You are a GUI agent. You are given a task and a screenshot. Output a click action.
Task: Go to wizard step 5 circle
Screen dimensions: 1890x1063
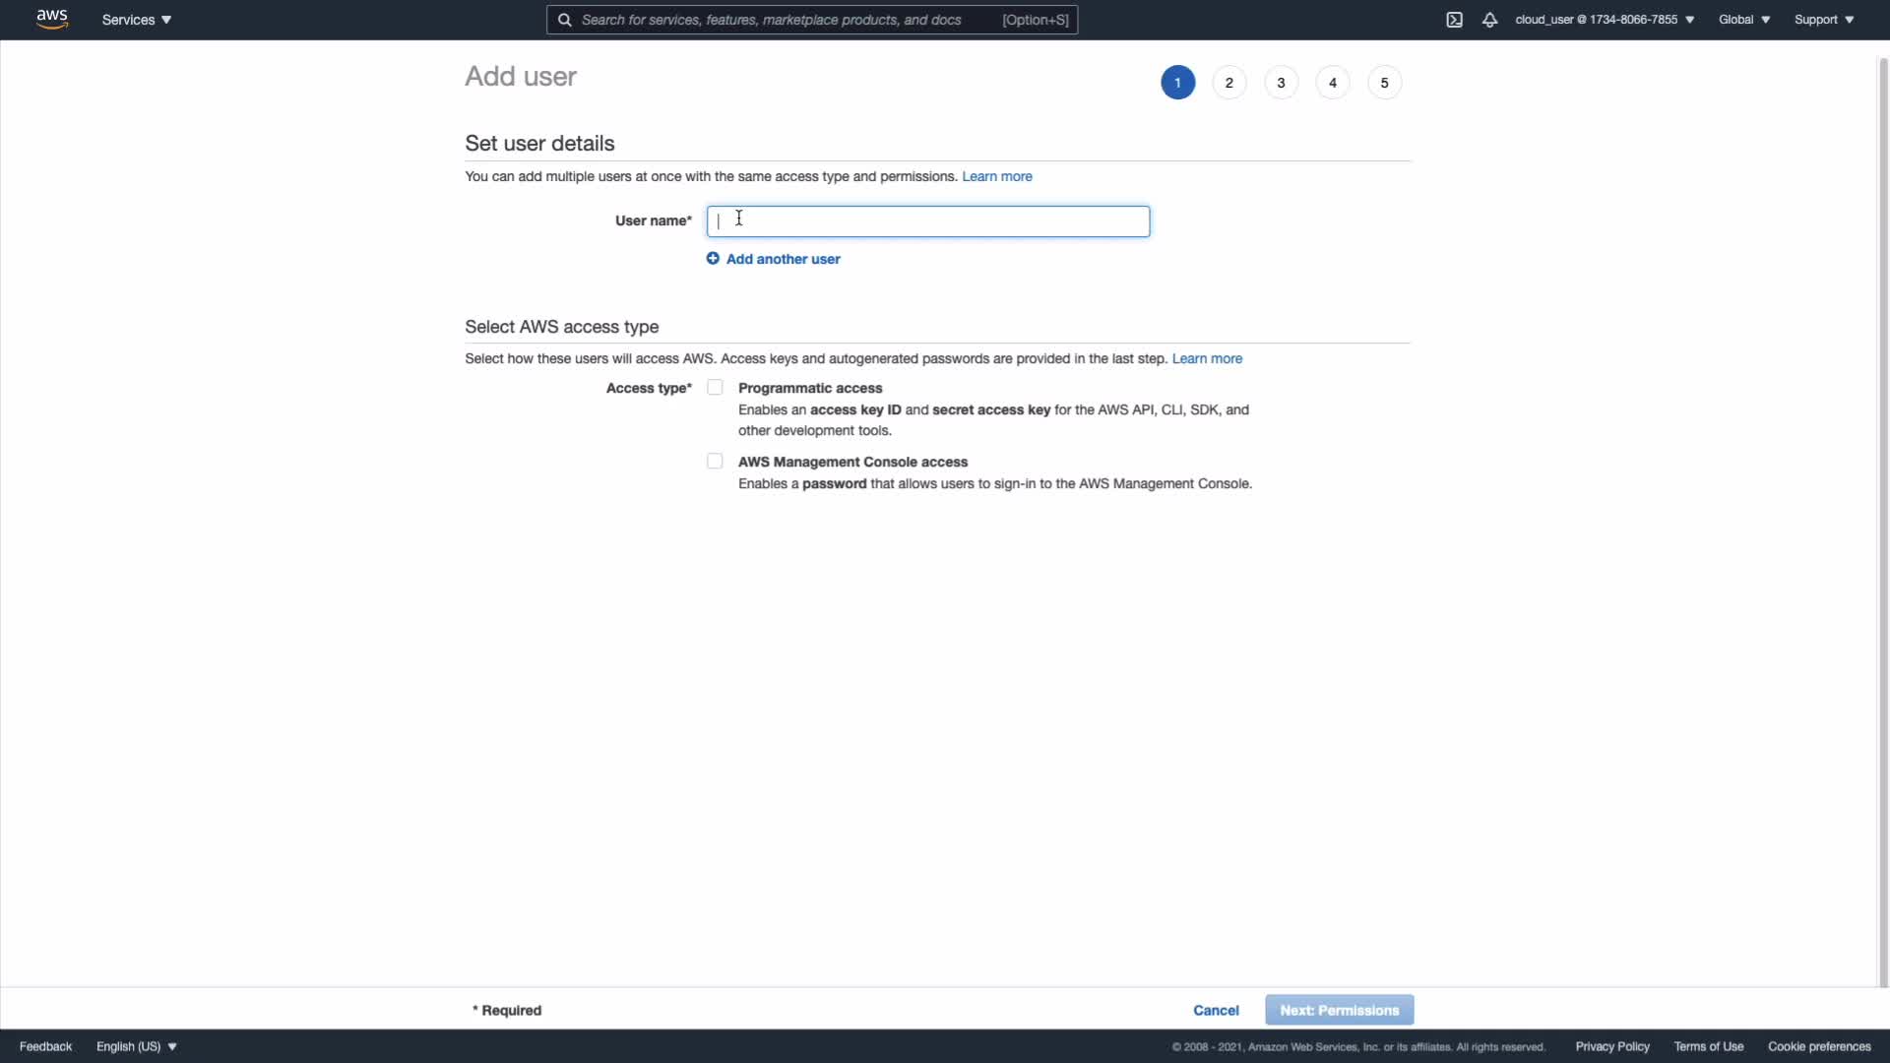1384,83
